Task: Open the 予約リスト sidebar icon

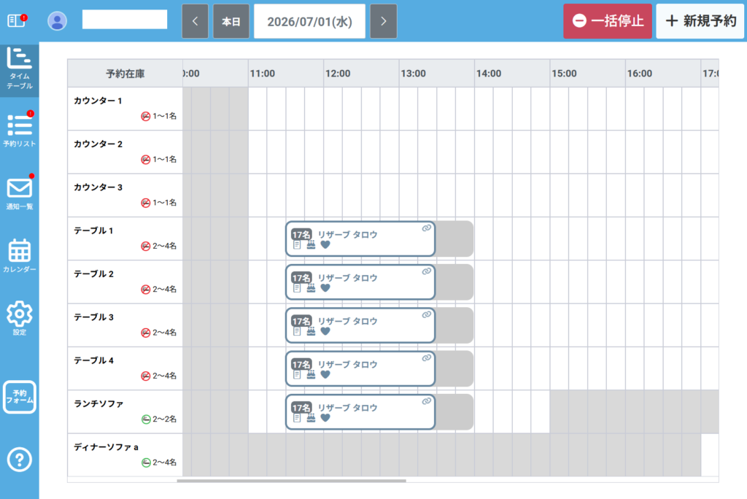Action: (20, 130)
